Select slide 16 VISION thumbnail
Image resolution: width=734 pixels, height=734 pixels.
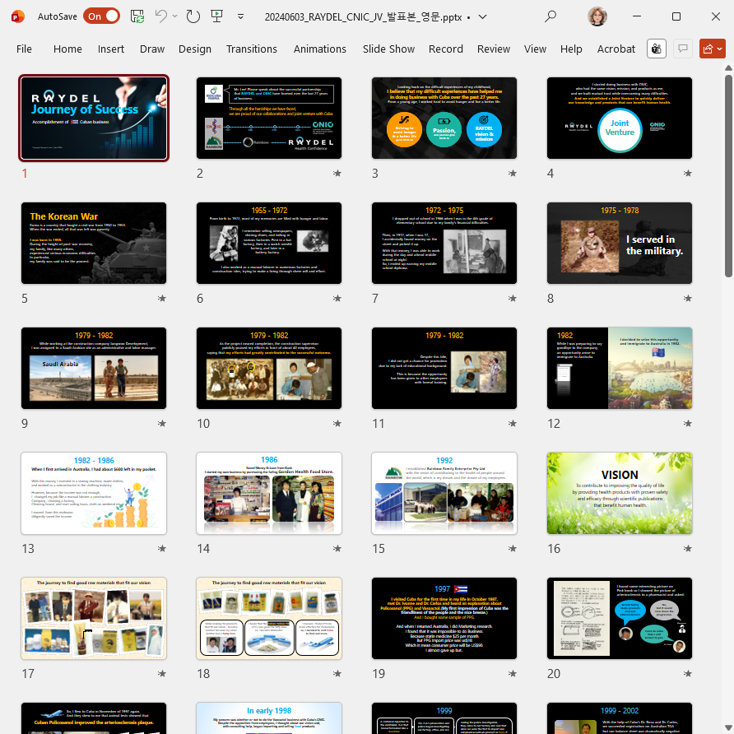click(x=620, y=493)
